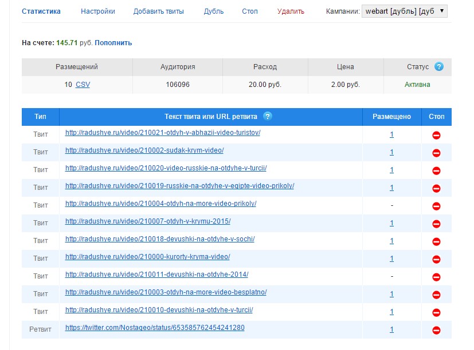Image resolution: width=474 pixels, height=350 pixels.
Task: Click the Активна status value
Action: [417, 85]
